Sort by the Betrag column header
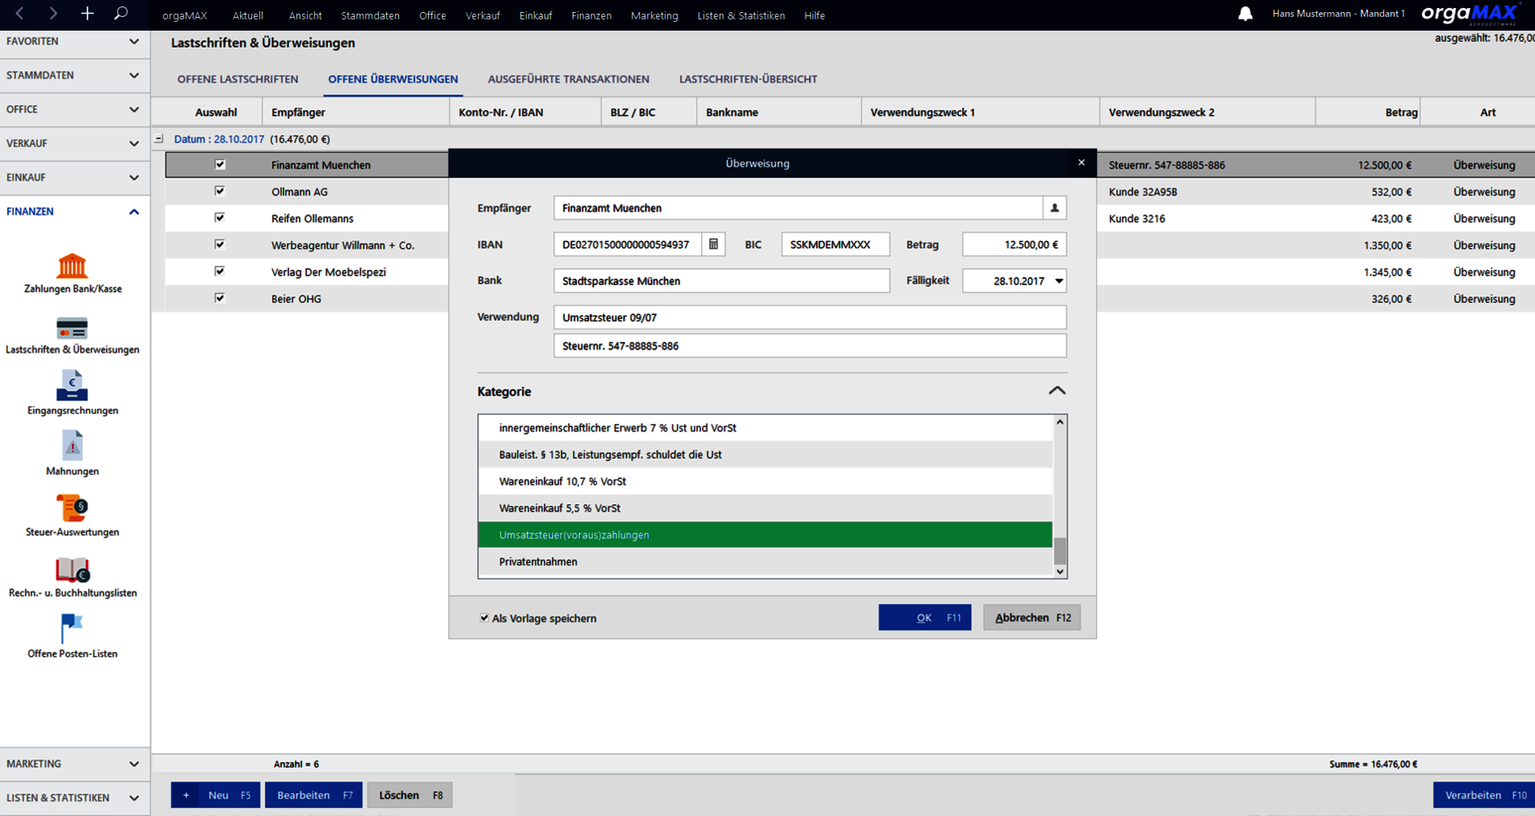The height and width of the screenshot is (816, 1535). [1367, 112]
